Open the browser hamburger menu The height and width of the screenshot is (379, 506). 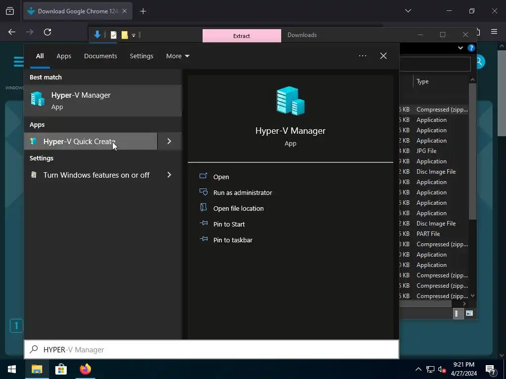click(494, 32)
